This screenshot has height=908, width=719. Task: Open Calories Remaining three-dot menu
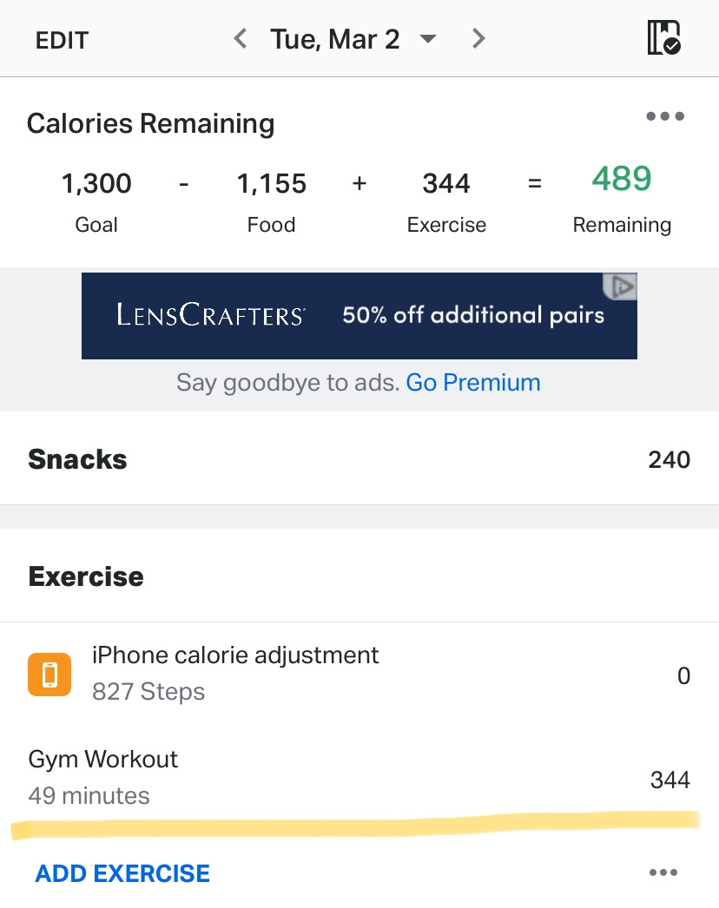click(665, 116)
